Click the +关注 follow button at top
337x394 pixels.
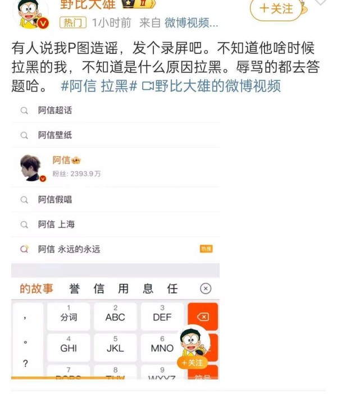click(276, 9)
